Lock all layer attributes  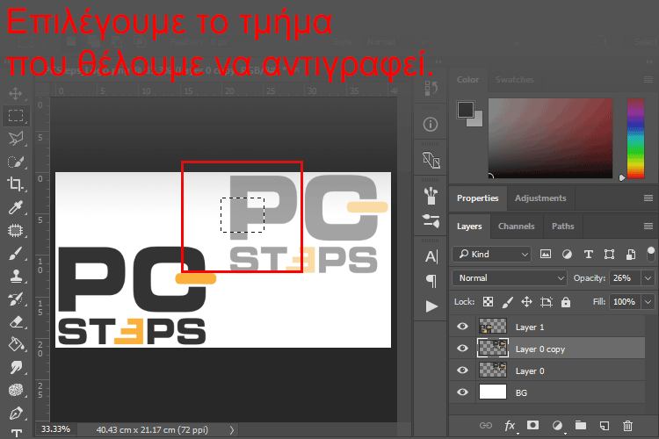pos(566,302)
